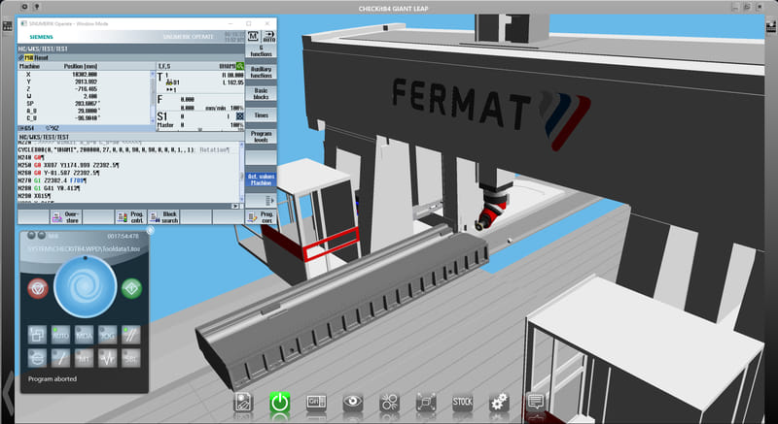Click the second round button of control panel header
This screenshot has width=778, height=424.
point(42,236)
